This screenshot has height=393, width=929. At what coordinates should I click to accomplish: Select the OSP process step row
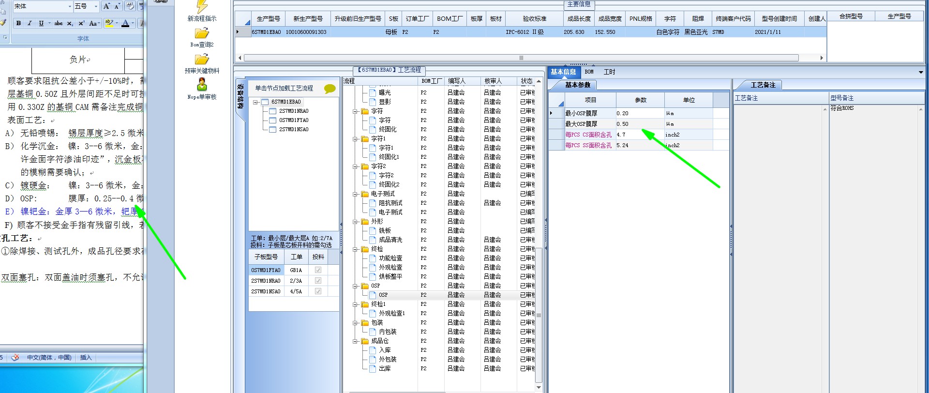(x=439, y=295)
